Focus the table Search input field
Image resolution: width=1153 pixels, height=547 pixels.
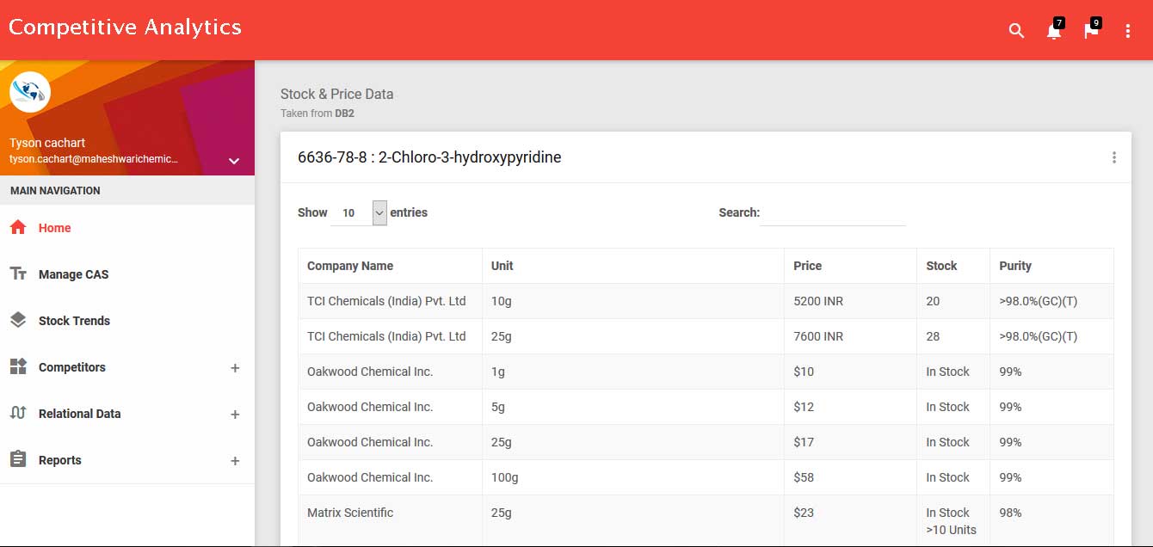coord(833,212)
